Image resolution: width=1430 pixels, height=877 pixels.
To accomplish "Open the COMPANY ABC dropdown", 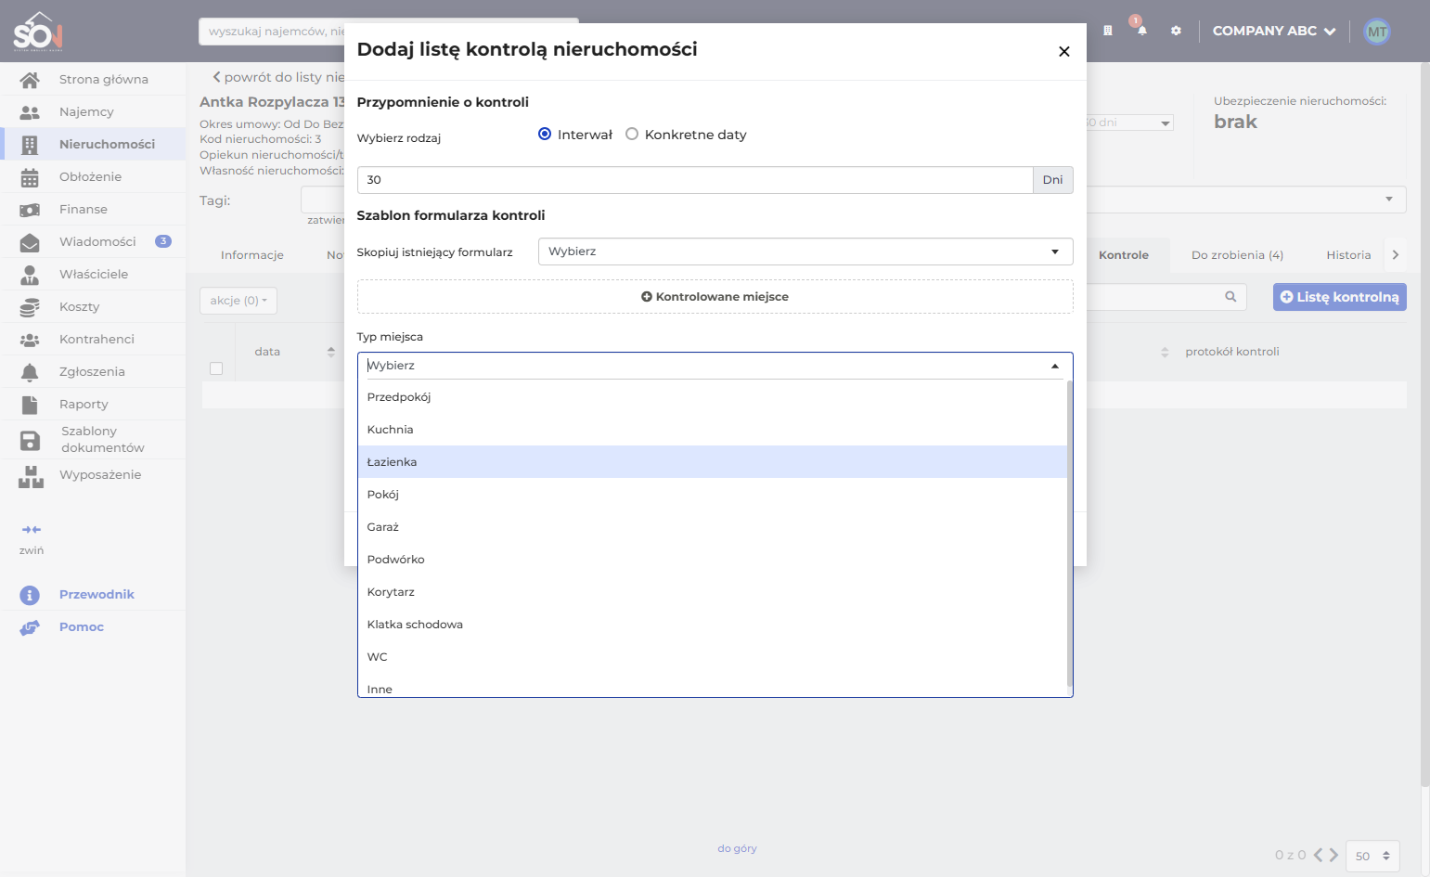I will [x=1274, y=31].
